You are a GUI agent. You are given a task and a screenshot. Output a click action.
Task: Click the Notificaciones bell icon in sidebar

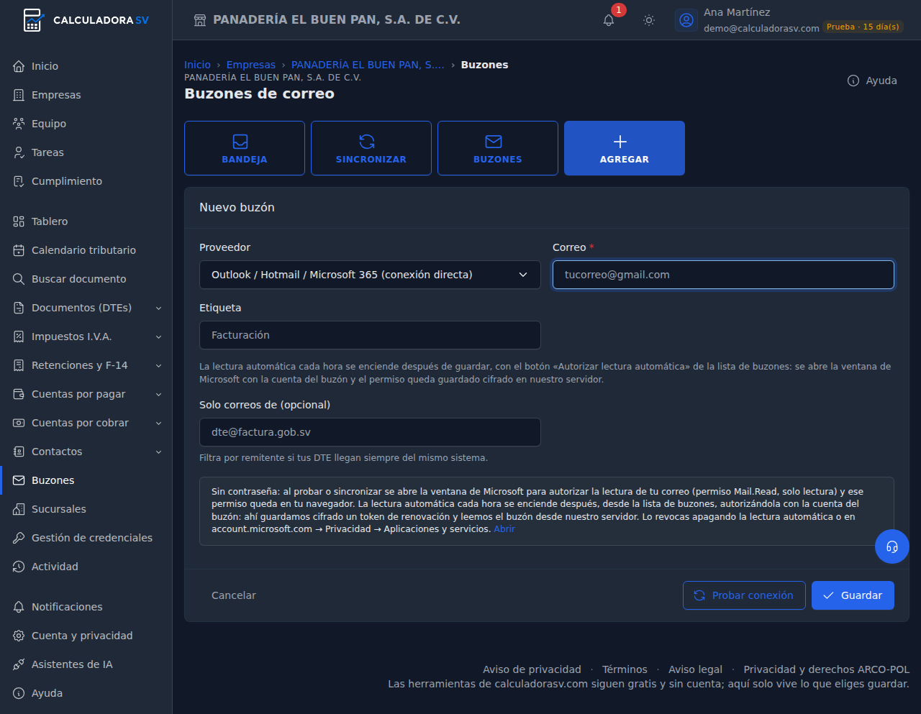pos(19,607)
